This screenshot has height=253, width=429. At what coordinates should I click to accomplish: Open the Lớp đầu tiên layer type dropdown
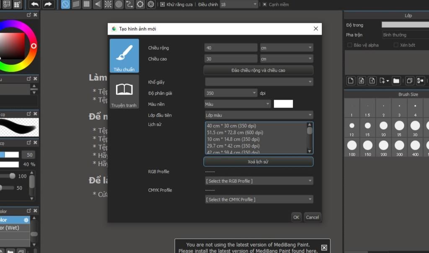[x=259, y=115]
